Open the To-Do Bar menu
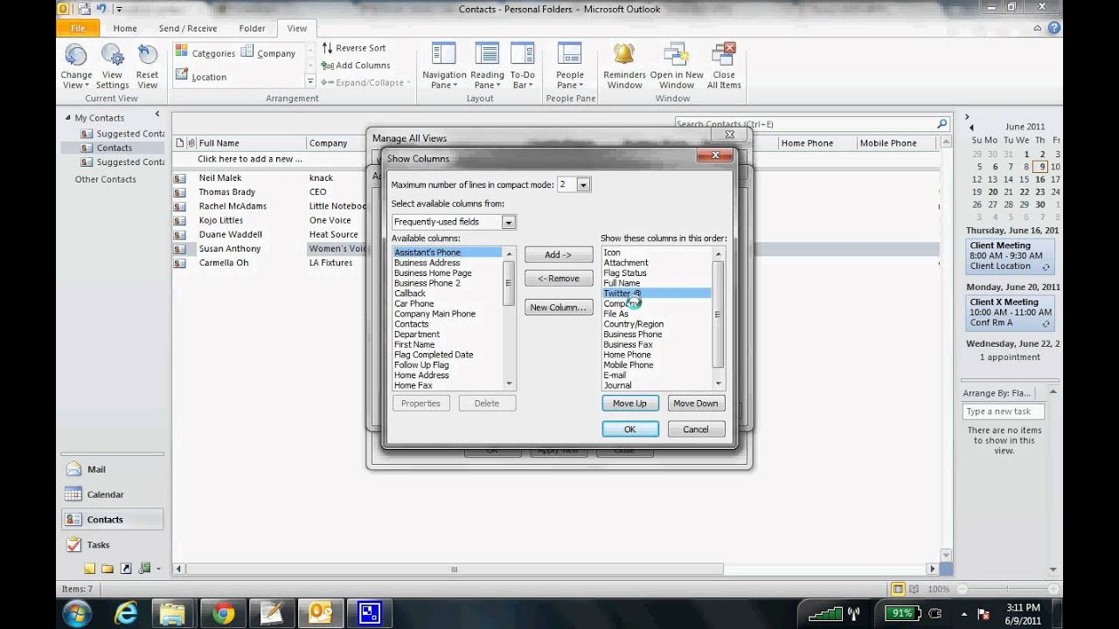Viewport: 1119px width, 629px height. tap(523, 66)
